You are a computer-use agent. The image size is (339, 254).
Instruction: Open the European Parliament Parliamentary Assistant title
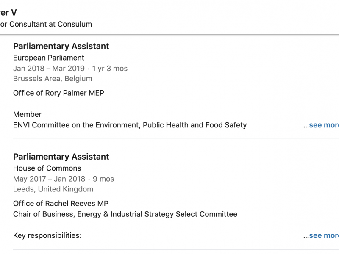pos(61,47)
